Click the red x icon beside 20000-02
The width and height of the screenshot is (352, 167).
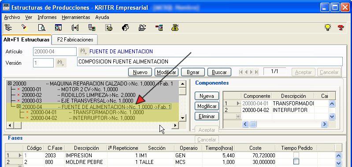pos(19,95)
